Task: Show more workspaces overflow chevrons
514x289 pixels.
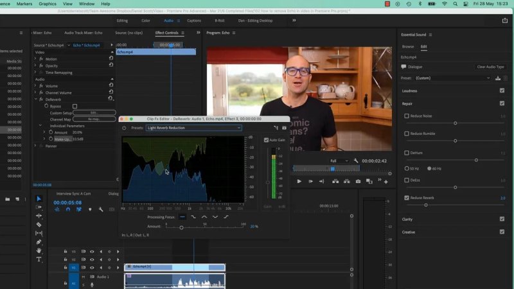Action: [x=294, y=21]
